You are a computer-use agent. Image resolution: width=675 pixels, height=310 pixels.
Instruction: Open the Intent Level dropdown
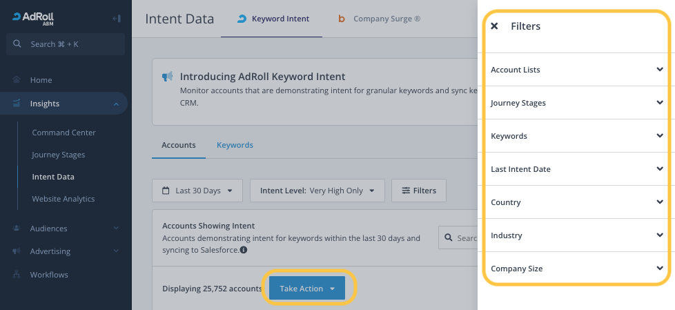click(317, 191)
